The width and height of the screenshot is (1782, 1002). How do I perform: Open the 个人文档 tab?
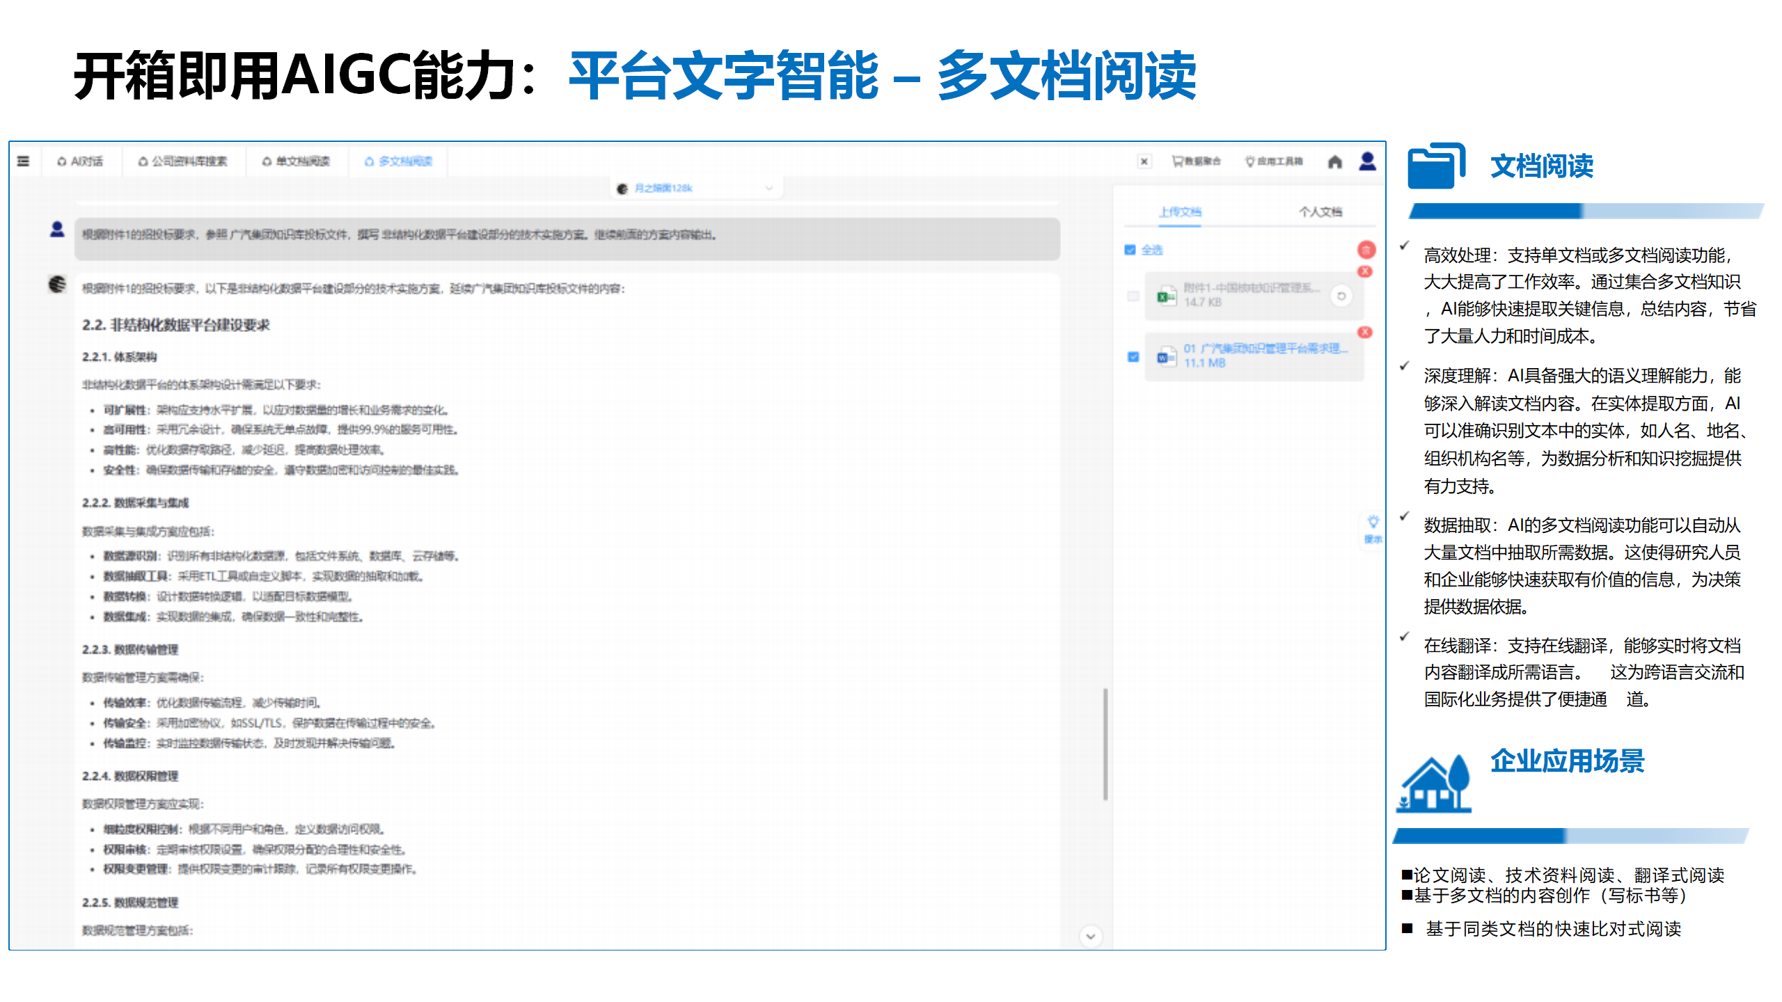1320,212
